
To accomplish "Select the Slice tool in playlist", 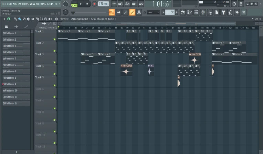I will (37, 19).
